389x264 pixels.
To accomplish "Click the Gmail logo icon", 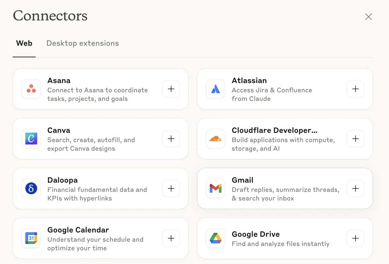I will [216, 188].
